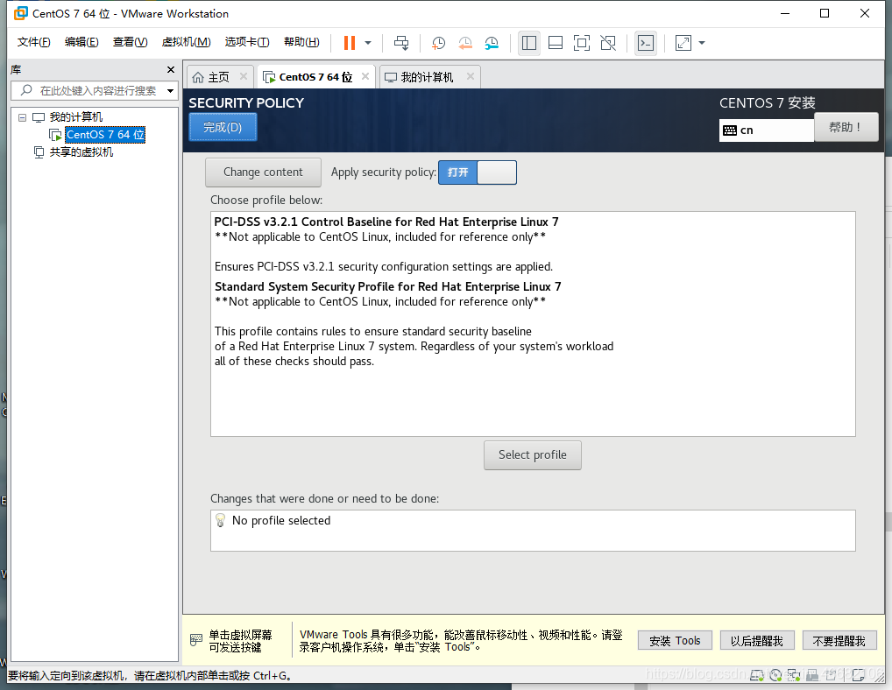Open the 帮助(H) menu
This screenshot has height=690, width=892.
301,42
